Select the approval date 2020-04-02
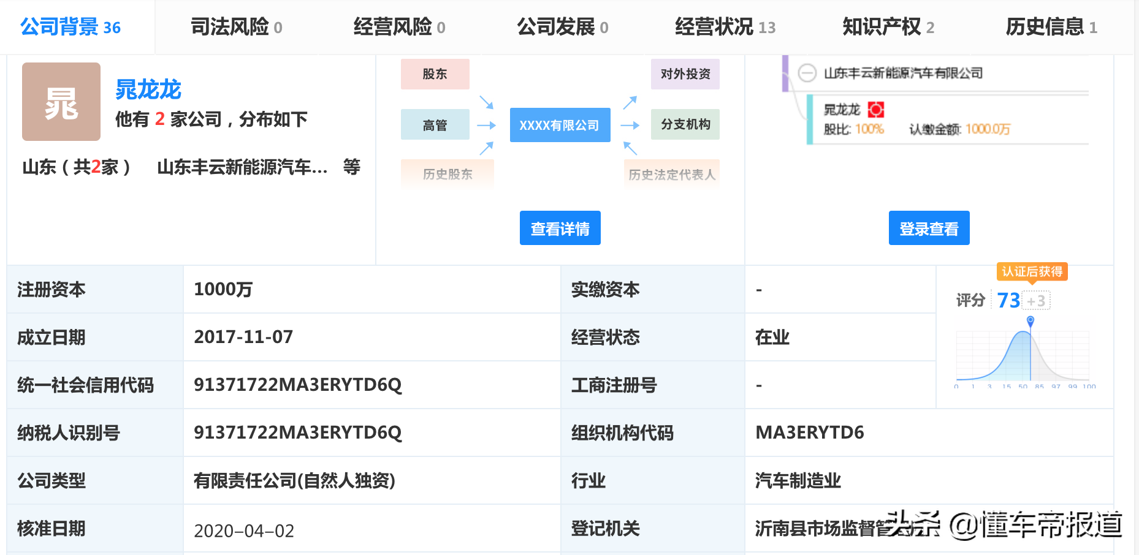This screenshot has height=555, width=1139. coord(244,530)
